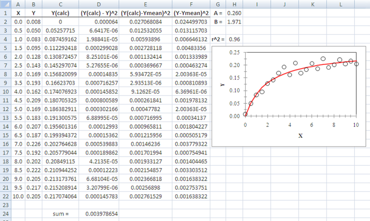Click the chart's X axis title
The height and width of the screenshot is (221, 370).
pyautogui.click(x=300, y=135)
